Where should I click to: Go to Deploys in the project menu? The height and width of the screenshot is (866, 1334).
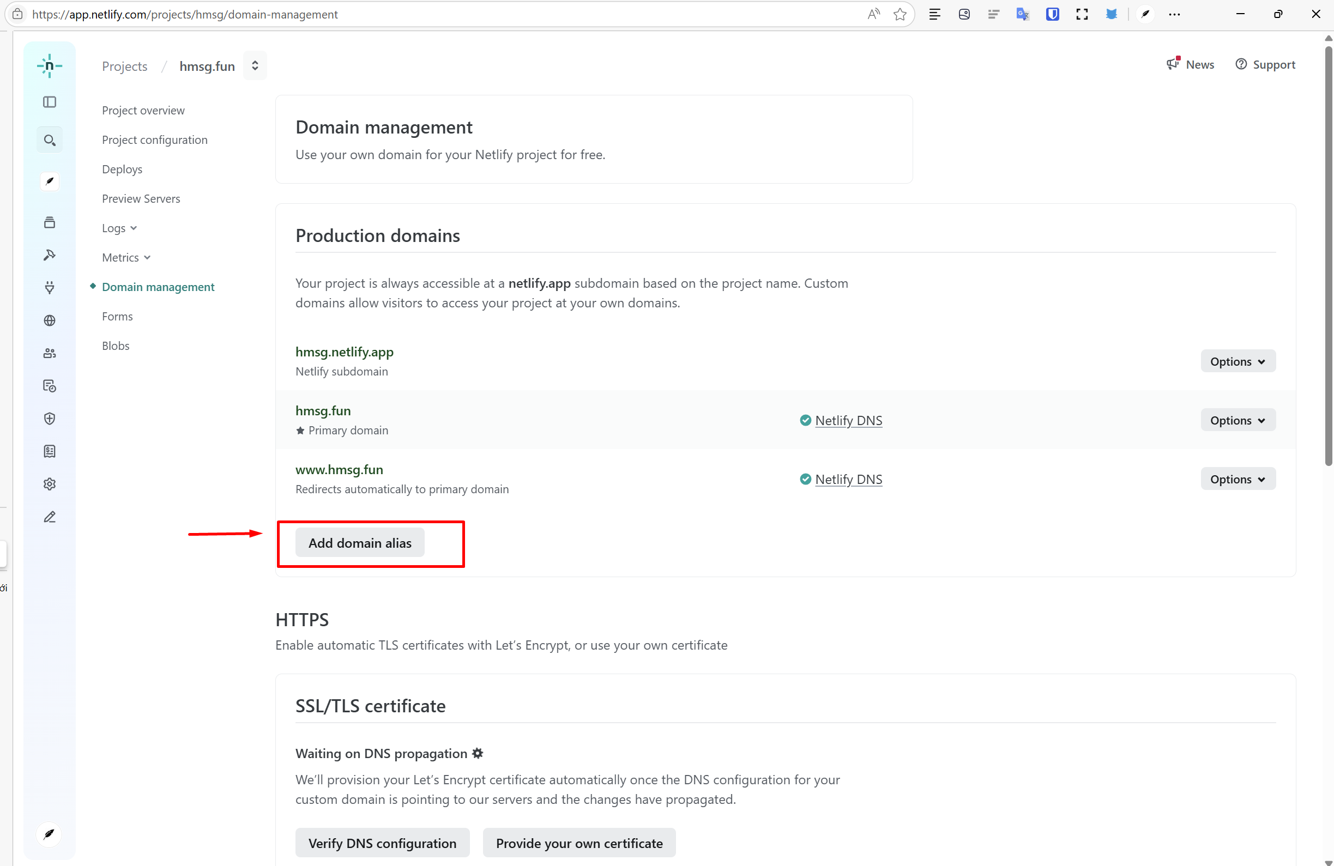[122, 169]
